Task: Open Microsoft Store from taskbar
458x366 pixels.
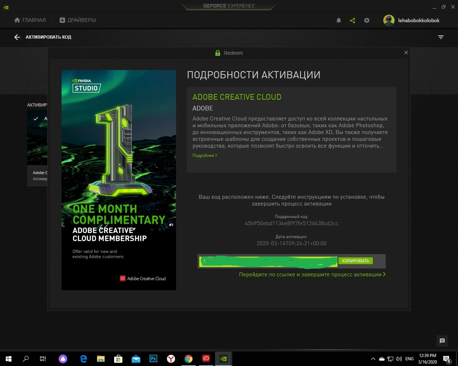Action: (x=118, y=359)
